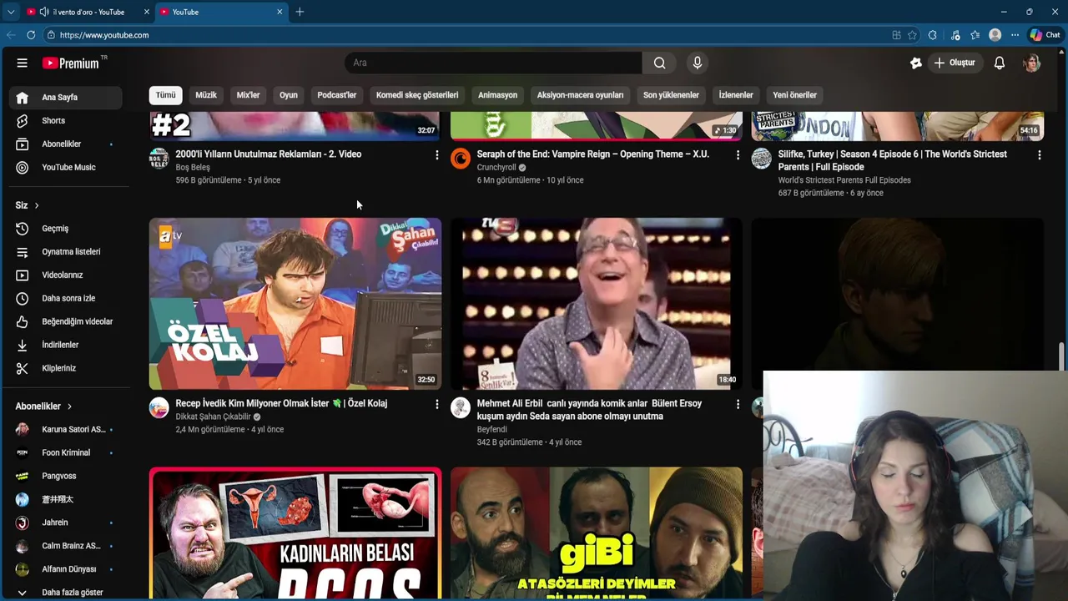Image resolution: width=1068 pixels, height=601 pixels.
Task: Expand Daha fazla göster in subscriptions
Action: coord(66,592)
